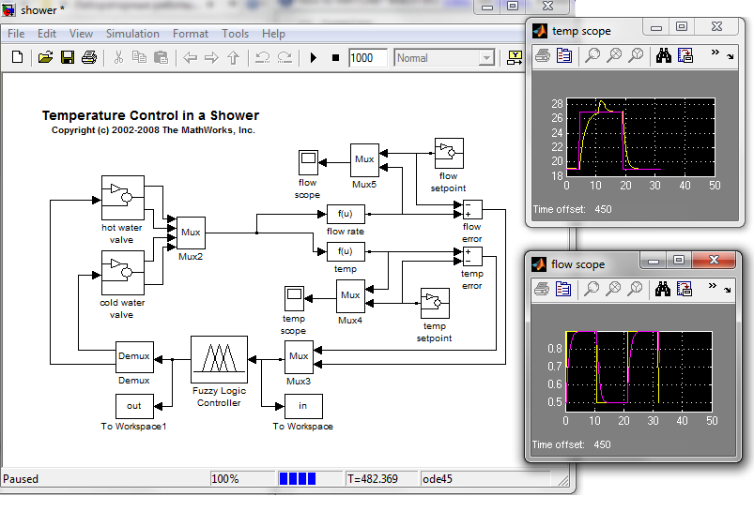
Task: Click zoom Y-axis in temp scope
Action: tap(636, 55)
